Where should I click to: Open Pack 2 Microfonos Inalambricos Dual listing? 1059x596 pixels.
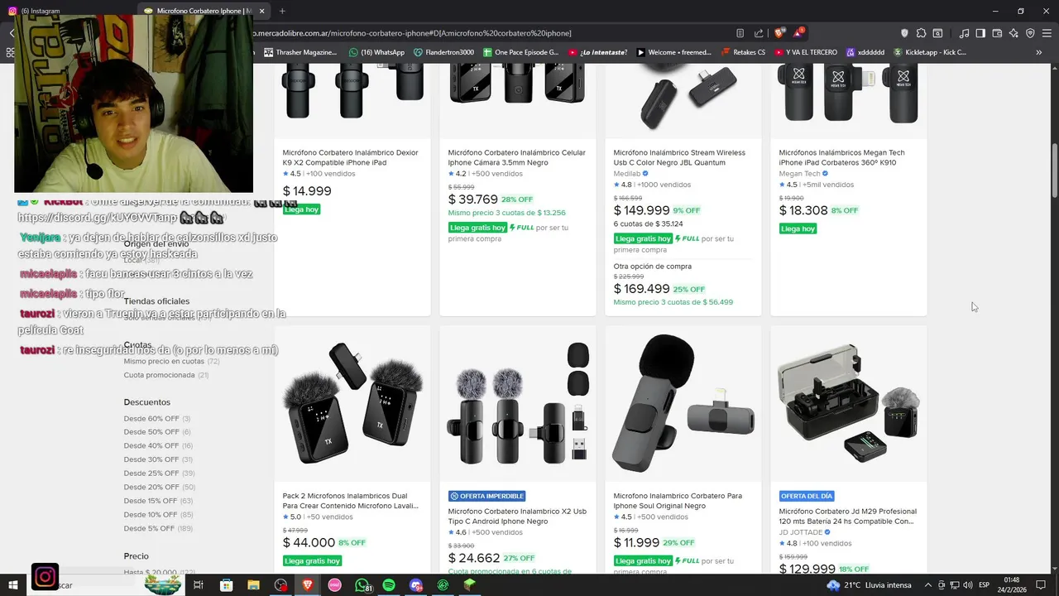[350, 501]
